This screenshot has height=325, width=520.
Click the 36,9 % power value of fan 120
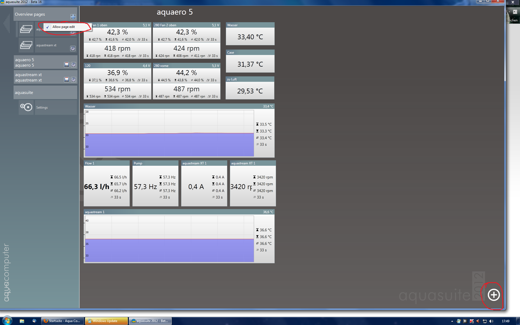tap(118, 73)
